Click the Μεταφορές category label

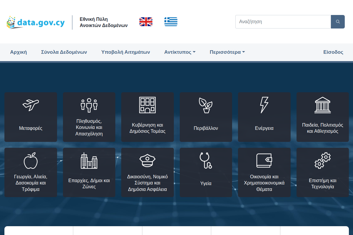(31, 128)
